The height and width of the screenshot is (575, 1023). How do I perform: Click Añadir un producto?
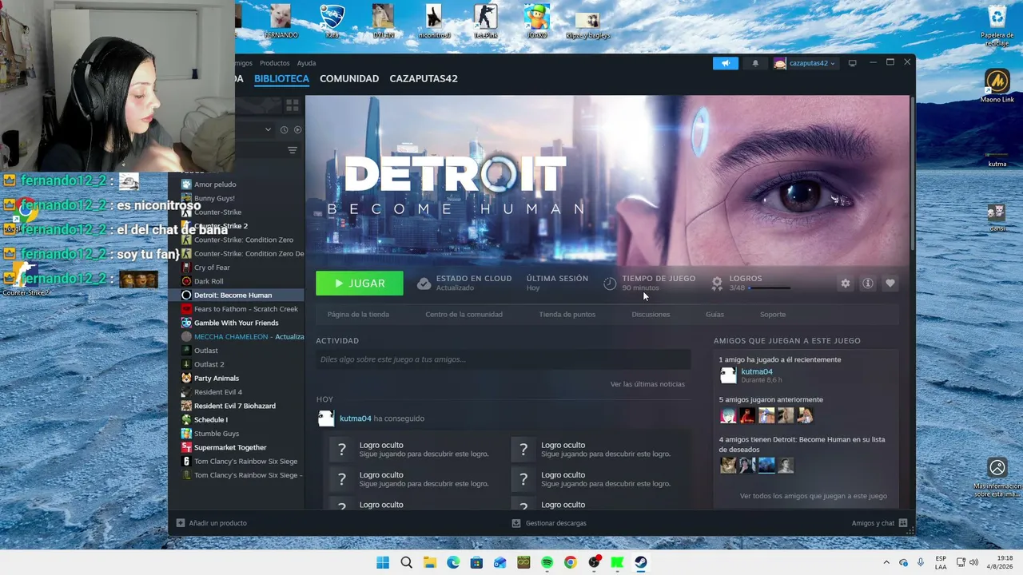click(211, 523)
